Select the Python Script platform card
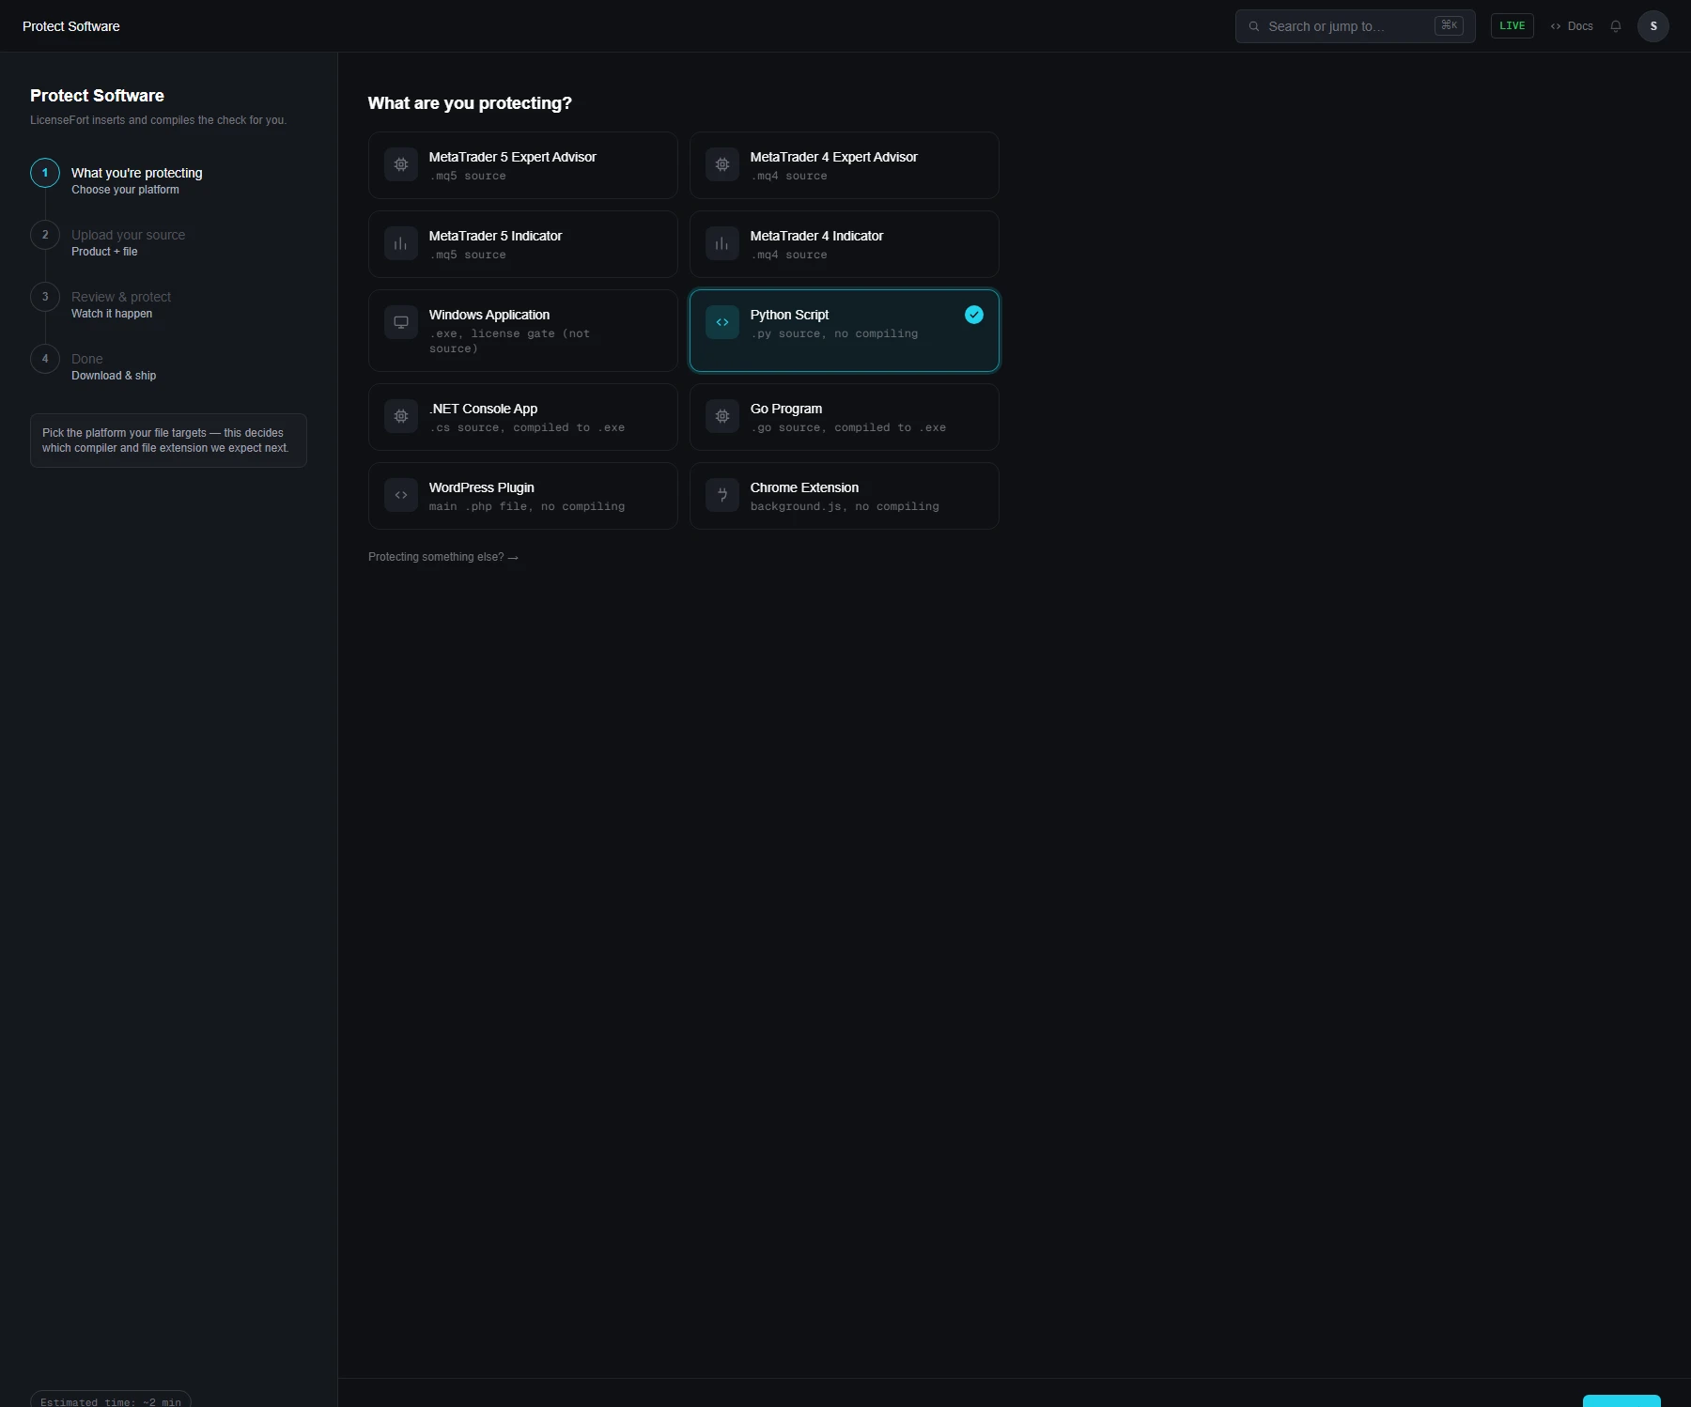 pos(845,331)
